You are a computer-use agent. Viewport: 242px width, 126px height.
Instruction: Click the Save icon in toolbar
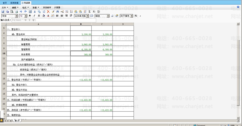coord(3,12)
